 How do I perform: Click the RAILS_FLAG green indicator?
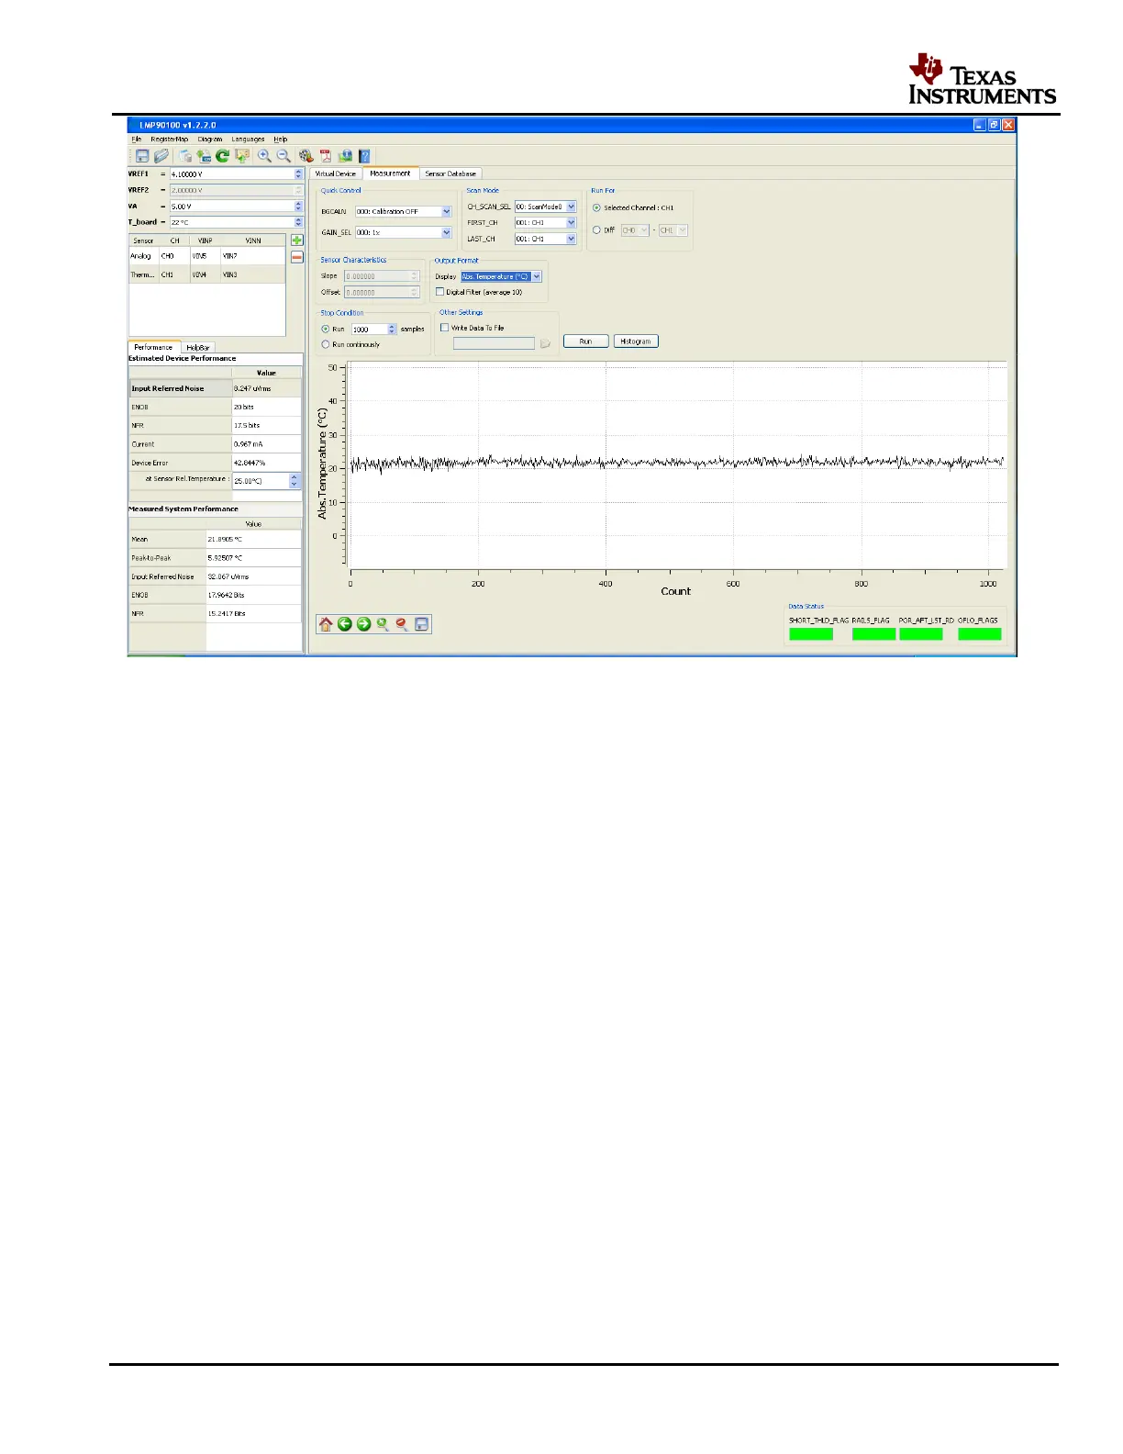(873, 634)
